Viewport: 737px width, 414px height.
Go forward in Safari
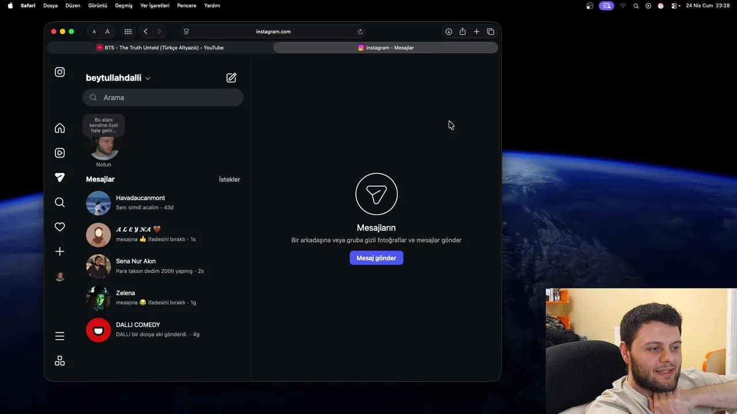159,32
